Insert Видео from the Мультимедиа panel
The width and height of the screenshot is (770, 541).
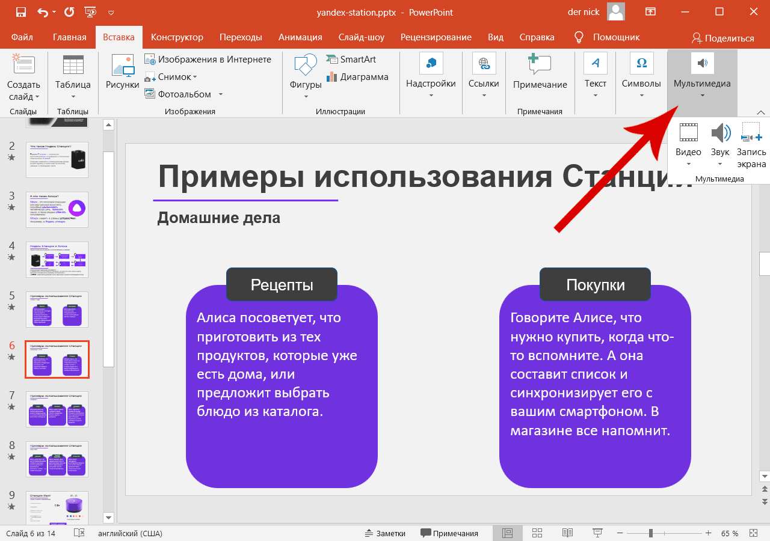click(689, 144)
